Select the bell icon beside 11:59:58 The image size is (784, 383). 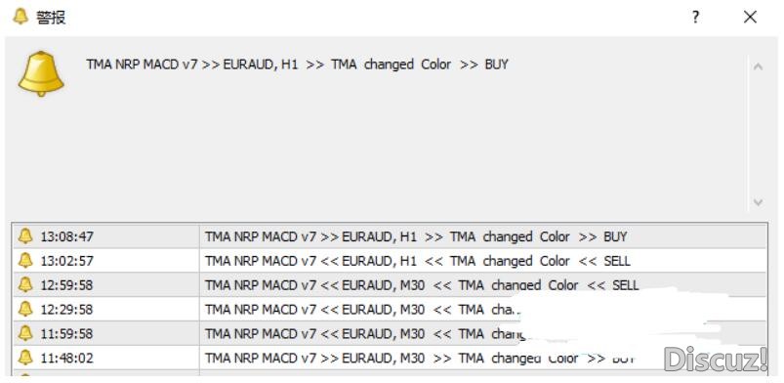coord(25,333)
